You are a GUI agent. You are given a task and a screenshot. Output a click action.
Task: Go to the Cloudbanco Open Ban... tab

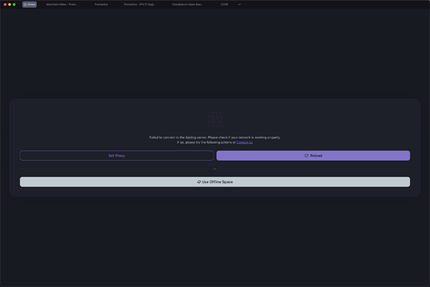point(188,4)
